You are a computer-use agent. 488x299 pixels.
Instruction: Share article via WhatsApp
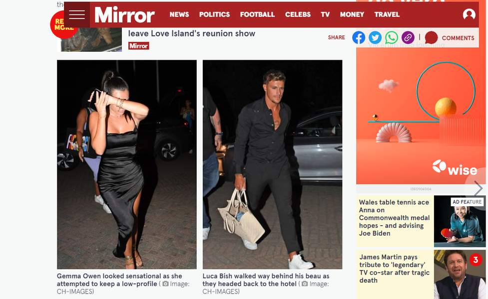(x=392, y=37)
